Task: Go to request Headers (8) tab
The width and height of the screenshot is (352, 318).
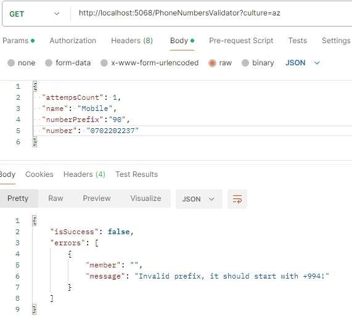Action: (132, 41)
